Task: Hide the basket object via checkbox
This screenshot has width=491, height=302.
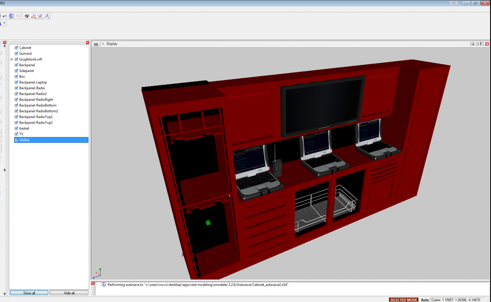Action: [x=17, y=128]
